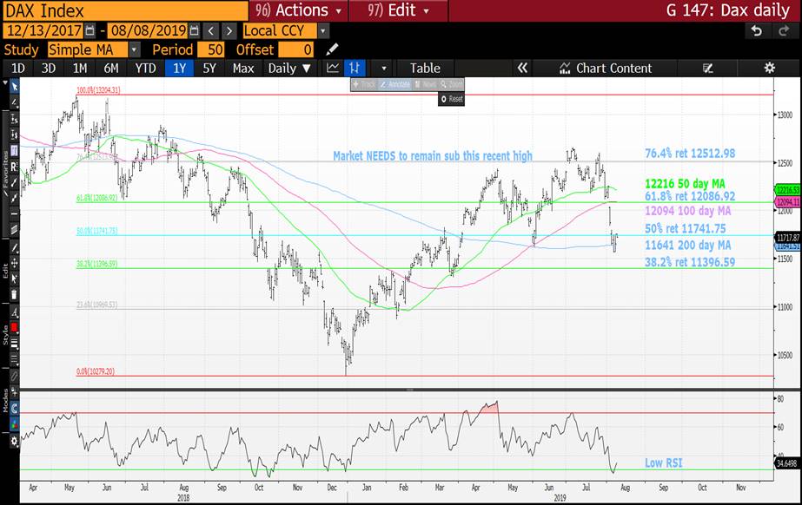Open the Edit menu

(398, 10)
